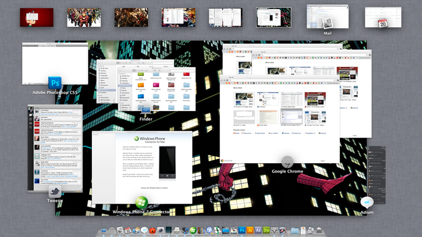Image resolution: width=422 pixels, height=237 pixels.
Task: Launch After Effects from the dock
Action: click(258, 230)
